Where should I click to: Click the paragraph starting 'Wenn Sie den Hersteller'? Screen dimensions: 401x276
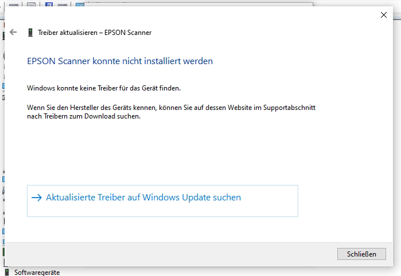pos(171,112)
